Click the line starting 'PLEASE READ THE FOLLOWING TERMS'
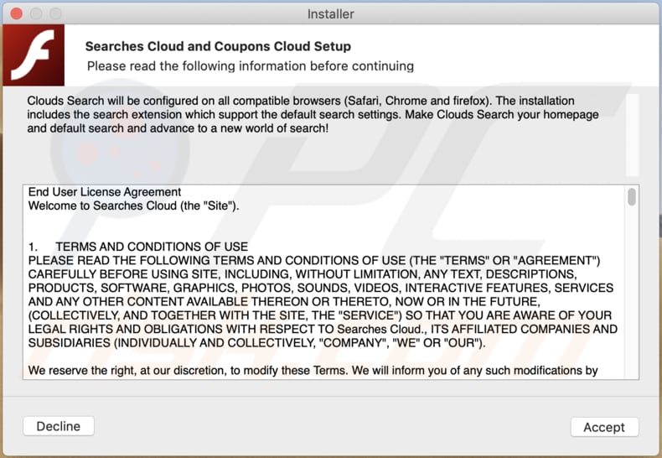The height and width of the screenshot is (458, 662). pos(314,261)
